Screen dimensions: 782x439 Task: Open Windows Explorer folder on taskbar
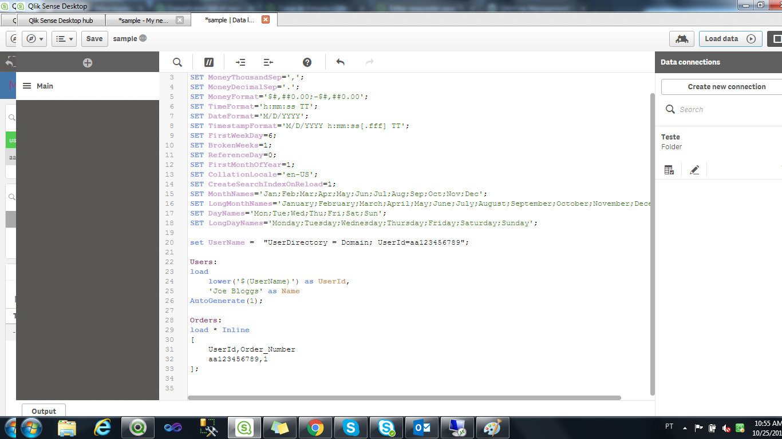tap(67, 427)
